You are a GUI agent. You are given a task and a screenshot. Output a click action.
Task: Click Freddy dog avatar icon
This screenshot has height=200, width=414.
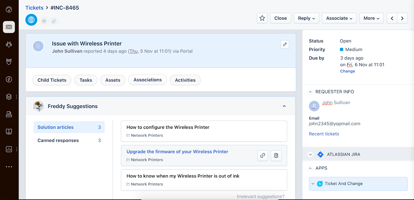pyautogui.click(x=39, y=106)
